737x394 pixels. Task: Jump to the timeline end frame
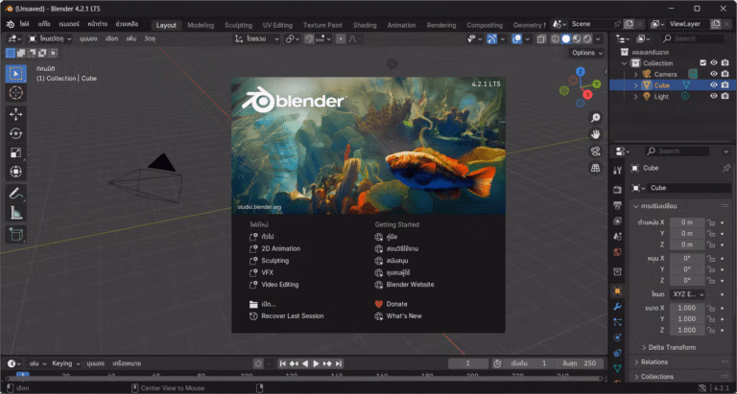pyautogui.click(x=339, y=363)
